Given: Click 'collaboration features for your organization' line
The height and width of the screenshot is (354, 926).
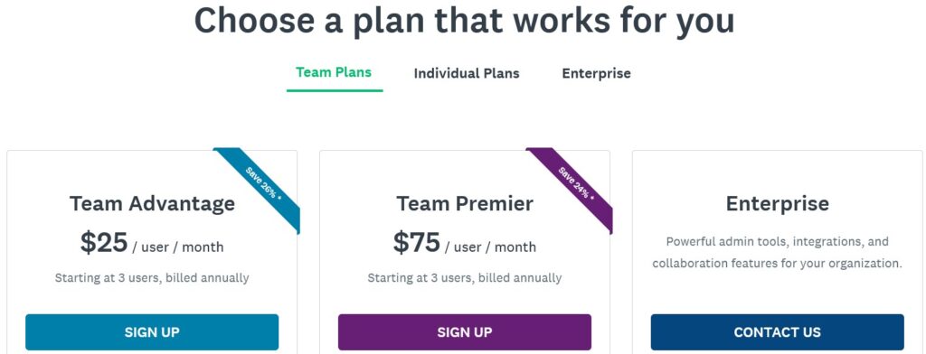Looking at the screenshot, I should coord(777,263).
